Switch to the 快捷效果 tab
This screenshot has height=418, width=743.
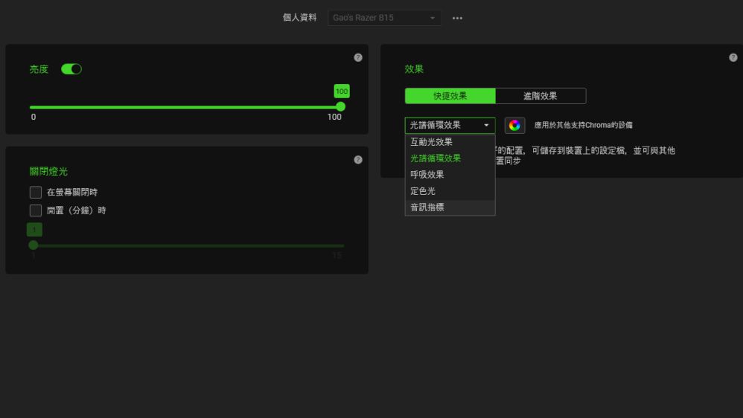click(450, 96)
